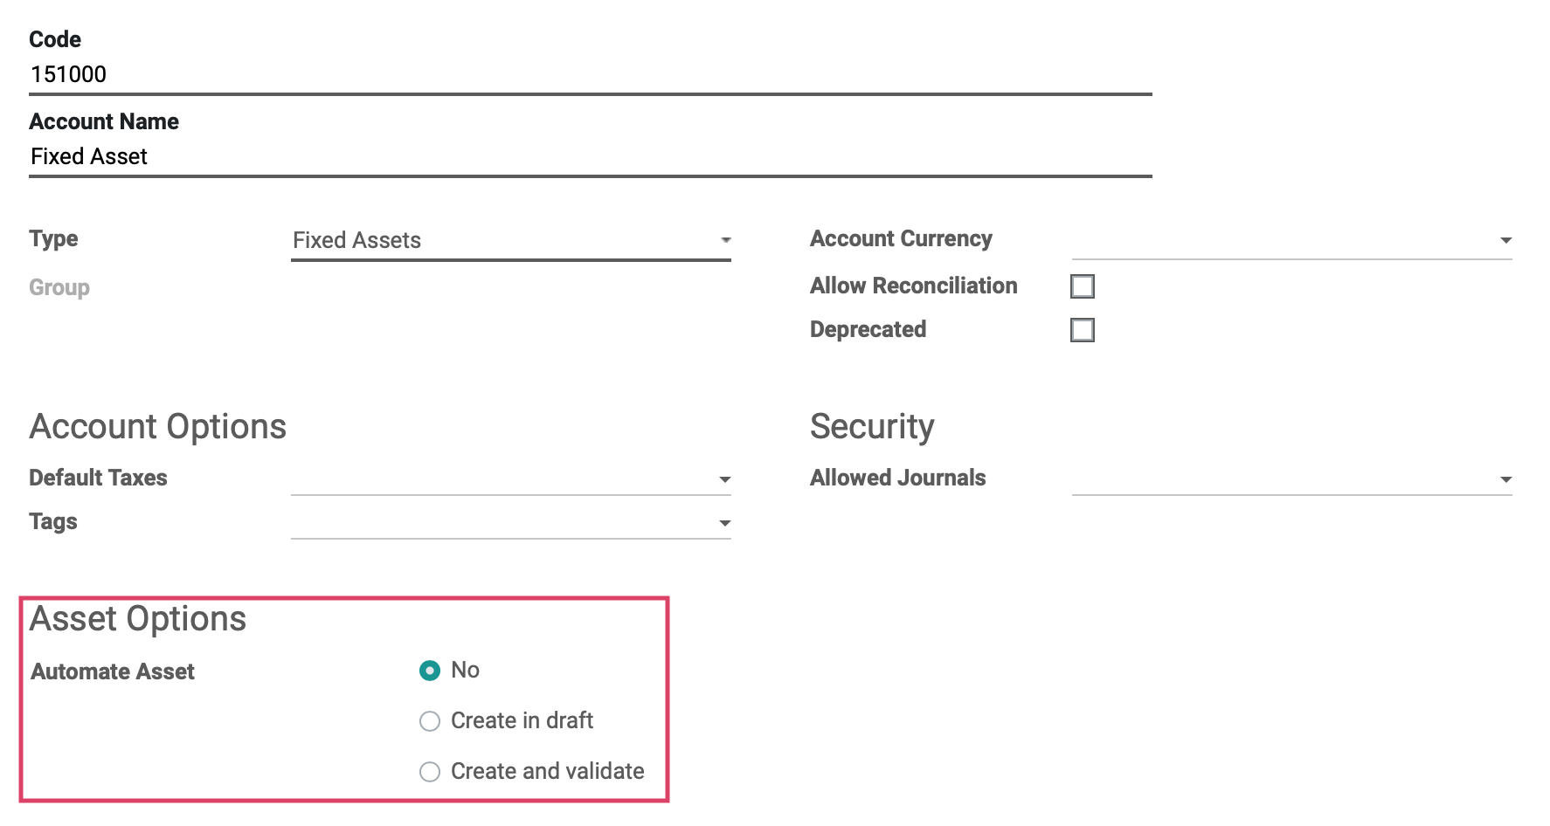This screenshot has width=1550, height=826.
Task: Click the 'Code' field label
Action: (x=55, y=39)
